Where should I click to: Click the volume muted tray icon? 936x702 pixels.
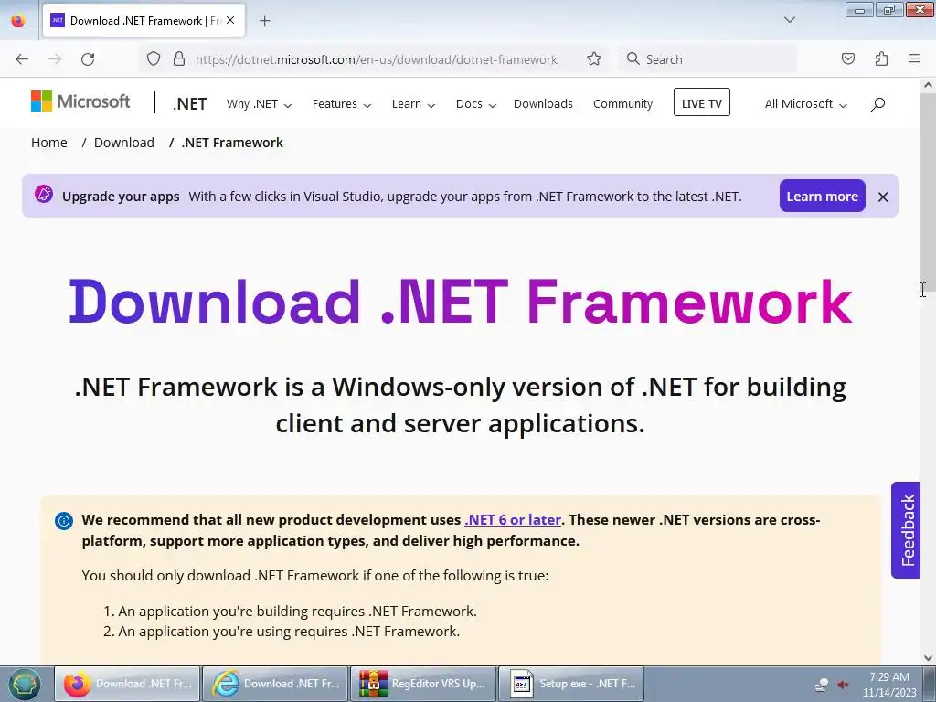(x=843, y=685)
